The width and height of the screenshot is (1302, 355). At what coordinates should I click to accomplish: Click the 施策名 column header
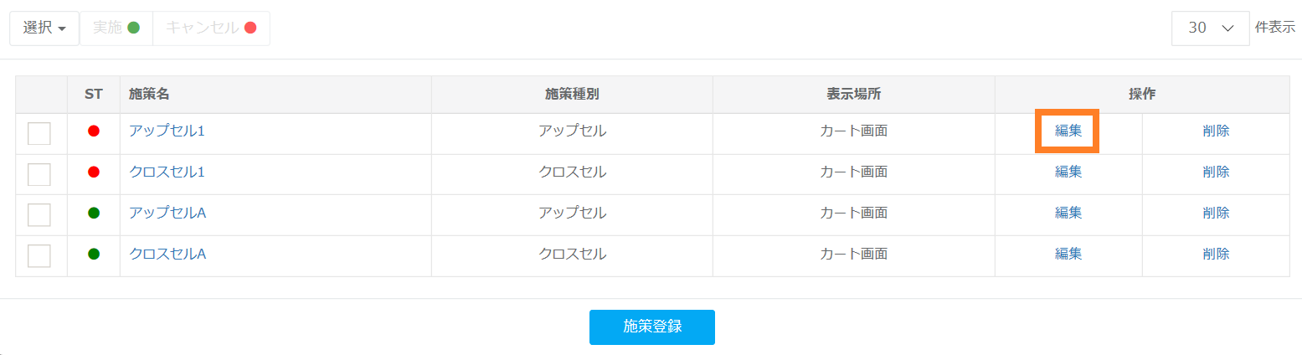coord(149,95)
